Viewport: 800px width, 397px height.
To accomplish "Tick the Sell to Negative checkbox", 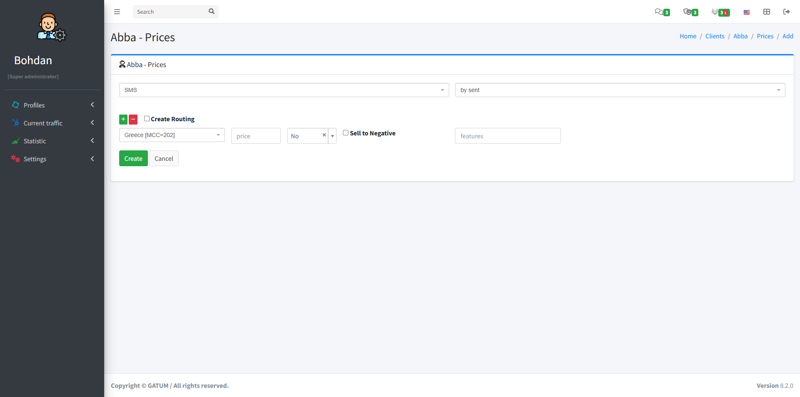I will point(345,133).
